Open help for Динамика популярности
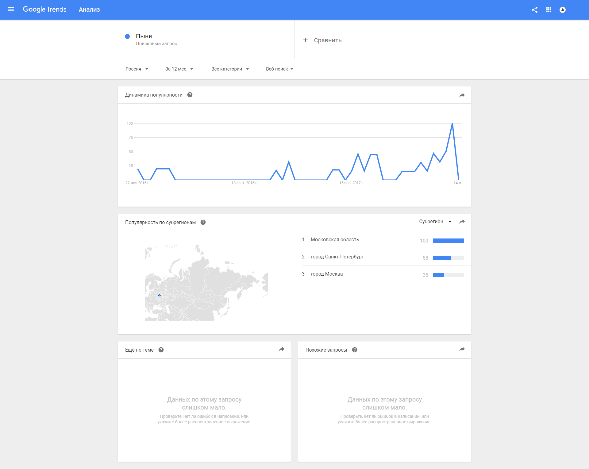This screenshot has width=589, height=469. click(x=190, y=95)
